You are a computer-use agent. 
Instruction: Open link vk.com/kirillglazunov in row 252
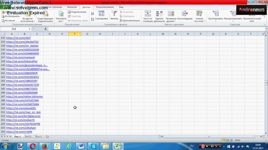[x=23, y=116]
